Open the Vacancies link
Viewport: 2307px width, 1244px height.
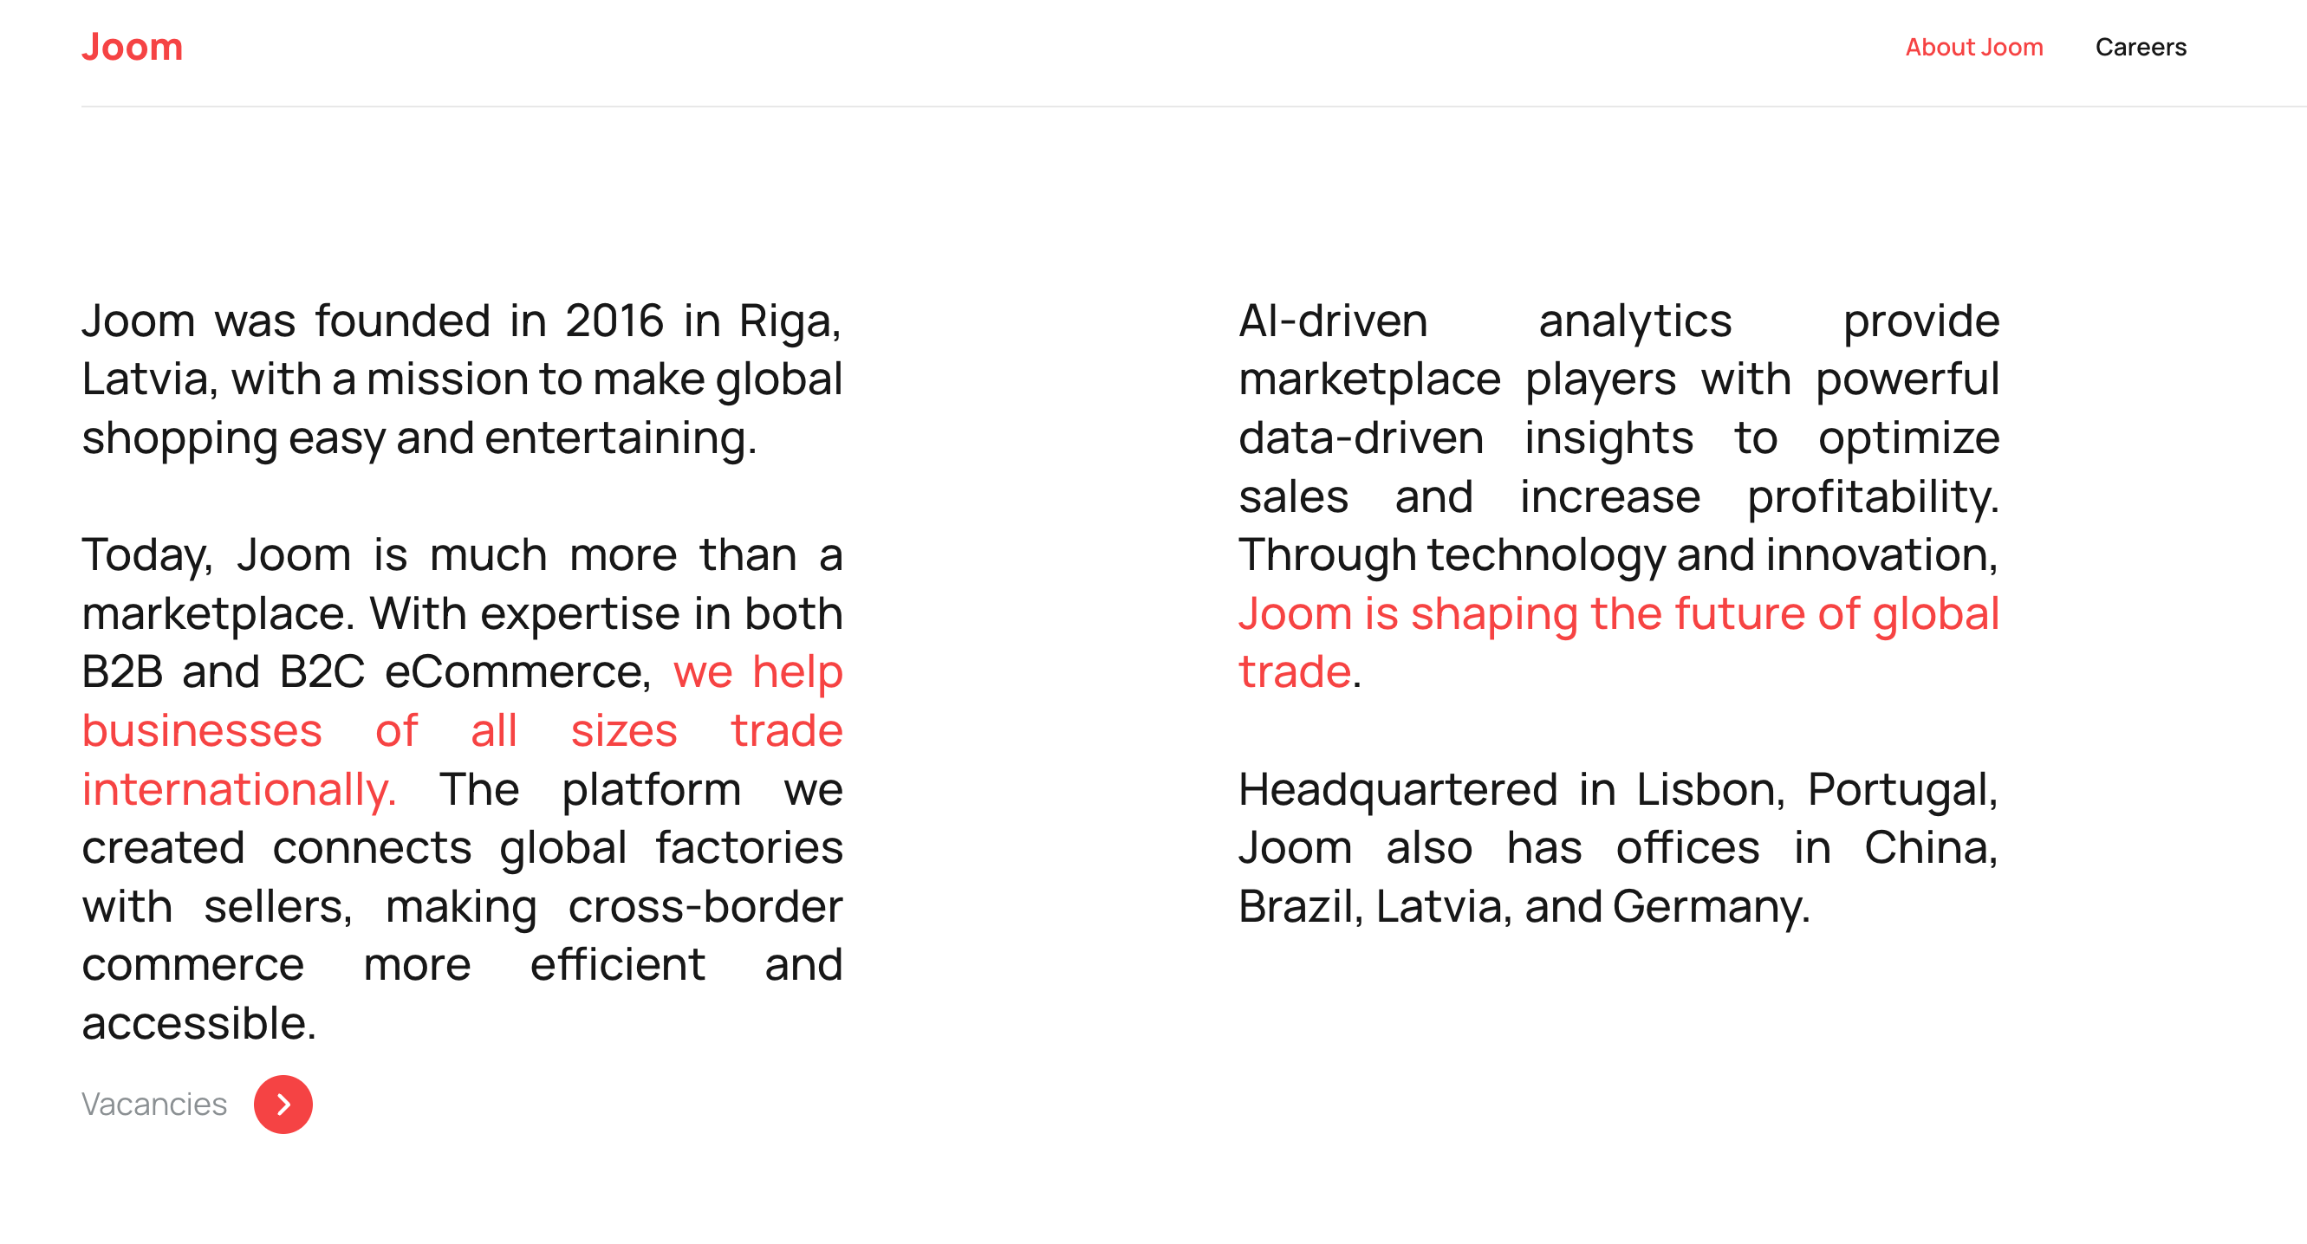pyautogui.click(x=154, y=1105)
